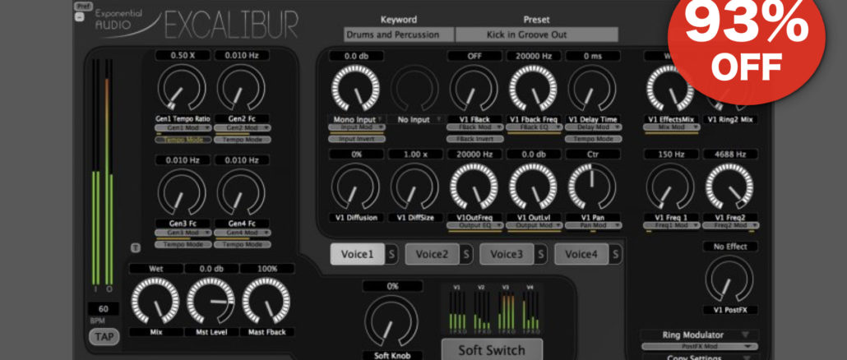Click the V1 FBack knob
Image resolution: width=847 pixels, height=360 pixels.
coord(474,89)
